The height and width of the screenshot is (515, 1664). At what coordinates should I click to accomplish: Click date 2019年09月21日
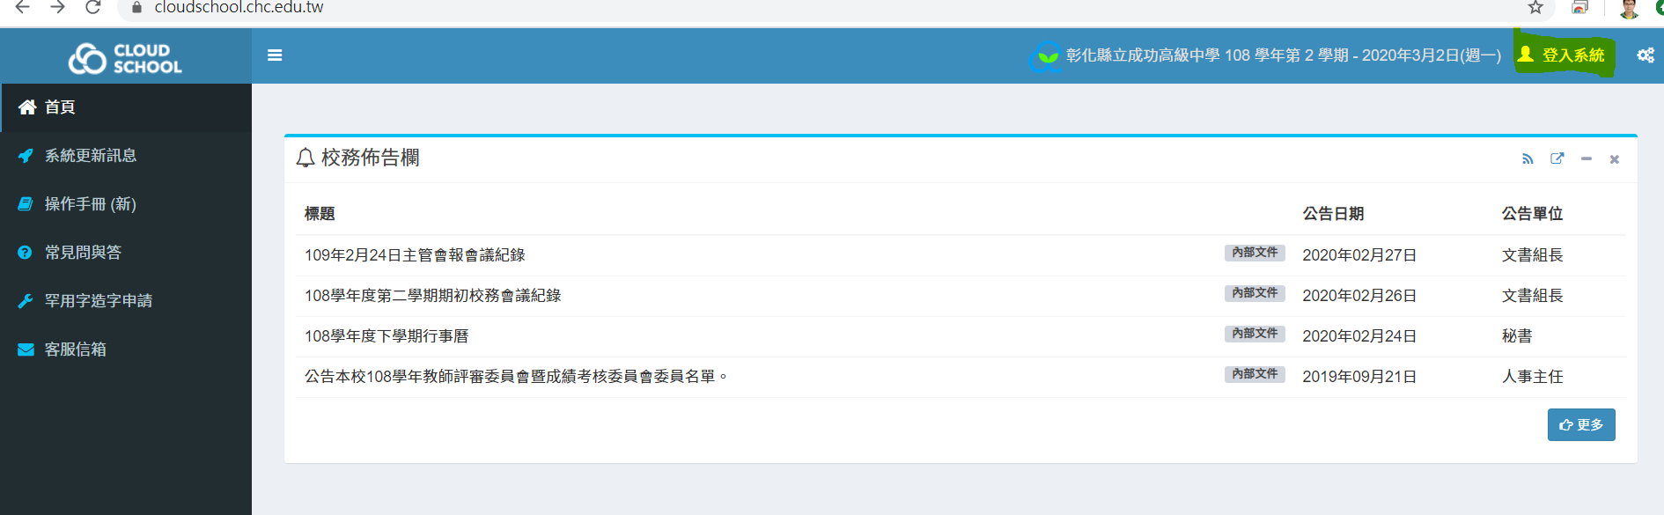(x=1359, y=377)
